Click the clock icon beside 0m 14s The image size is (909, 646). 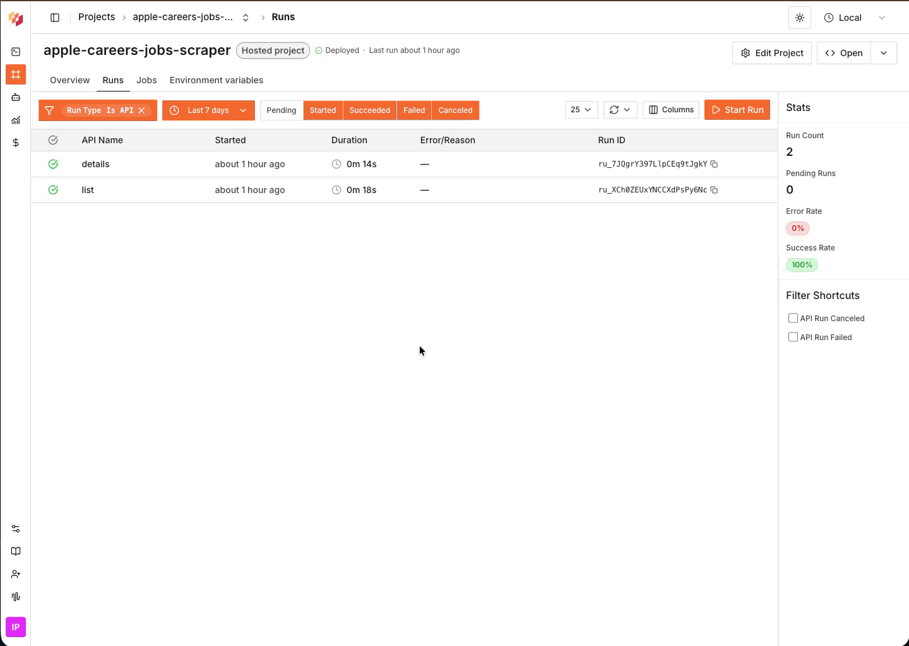tap(336, 164)
